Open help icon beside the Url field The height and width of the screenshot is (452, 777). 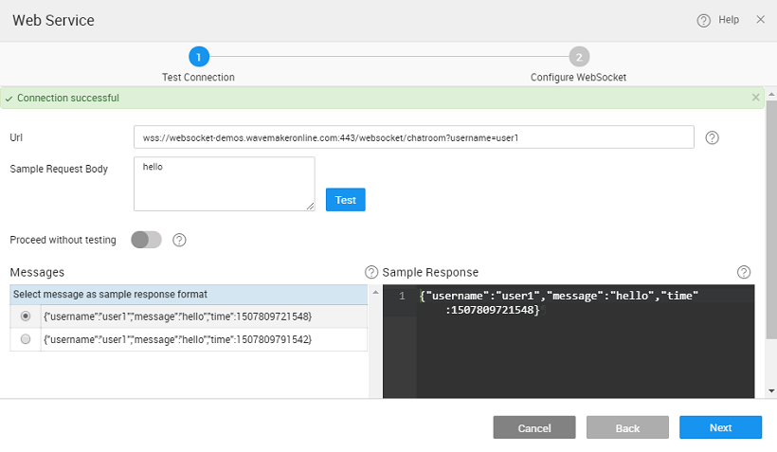pyautogui.click(x=713, y=137)
